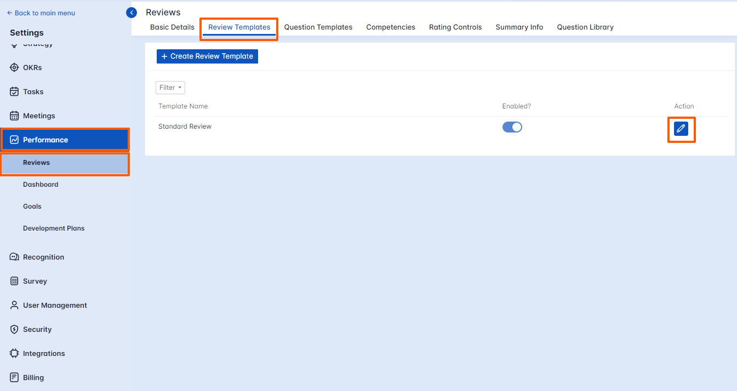The image size is (737, 391).
Task: Select Dashboard under Performance
Action: click(41, 184)
